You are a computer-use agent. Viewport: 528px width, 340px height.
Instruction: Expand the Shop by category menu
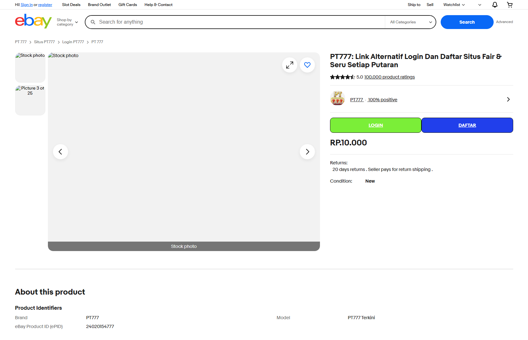tap(67, 22)
